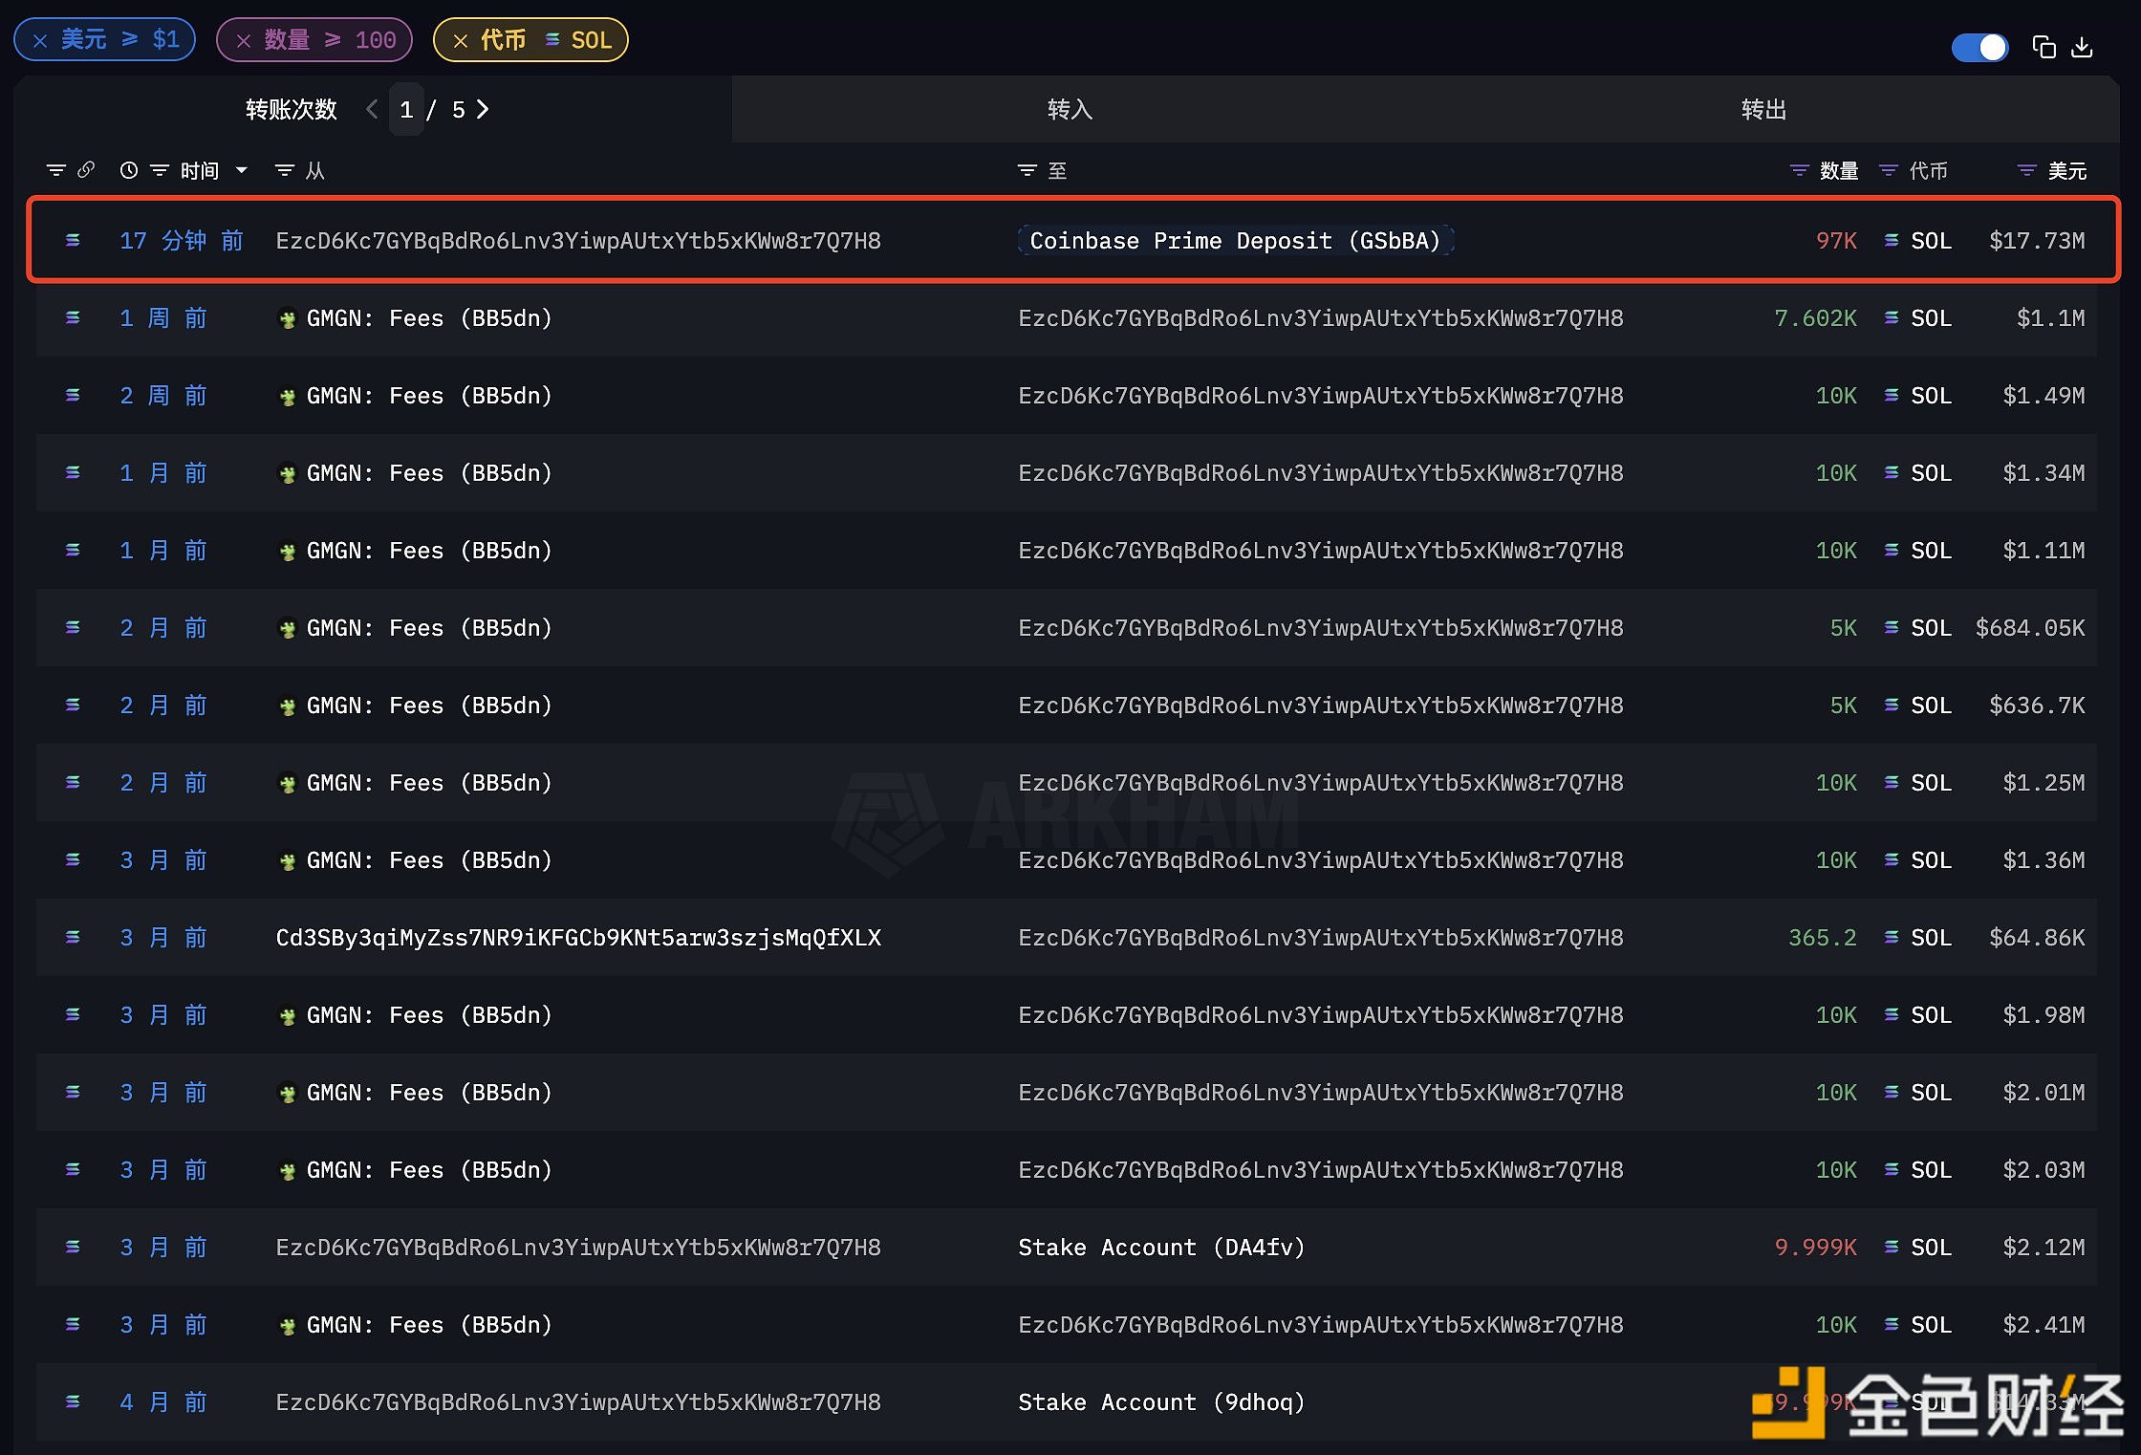The width and height of the screenshot is (2141, 1455).
Task: Click the $1.36M value
Action: point(2044,860)
